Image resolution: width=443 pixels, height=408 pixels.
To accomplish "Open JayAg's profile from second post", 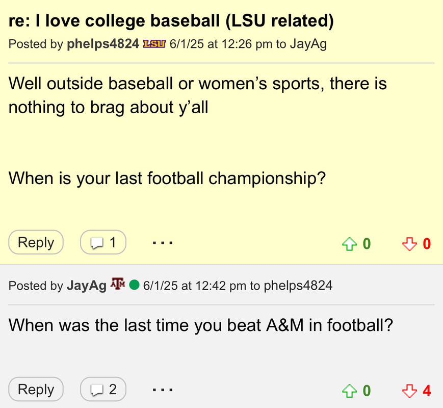I will pos(86,285).
